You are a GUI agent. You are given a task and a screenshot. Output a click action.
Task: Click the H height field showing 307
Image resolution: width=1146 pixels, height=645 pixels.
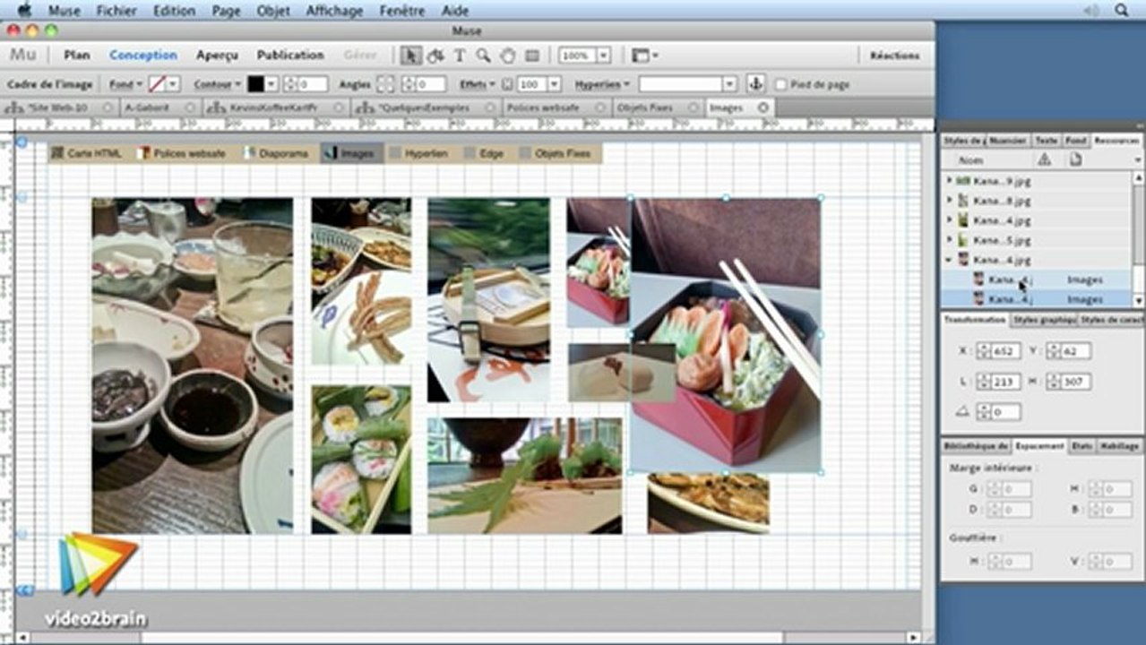coord(1076,382)
